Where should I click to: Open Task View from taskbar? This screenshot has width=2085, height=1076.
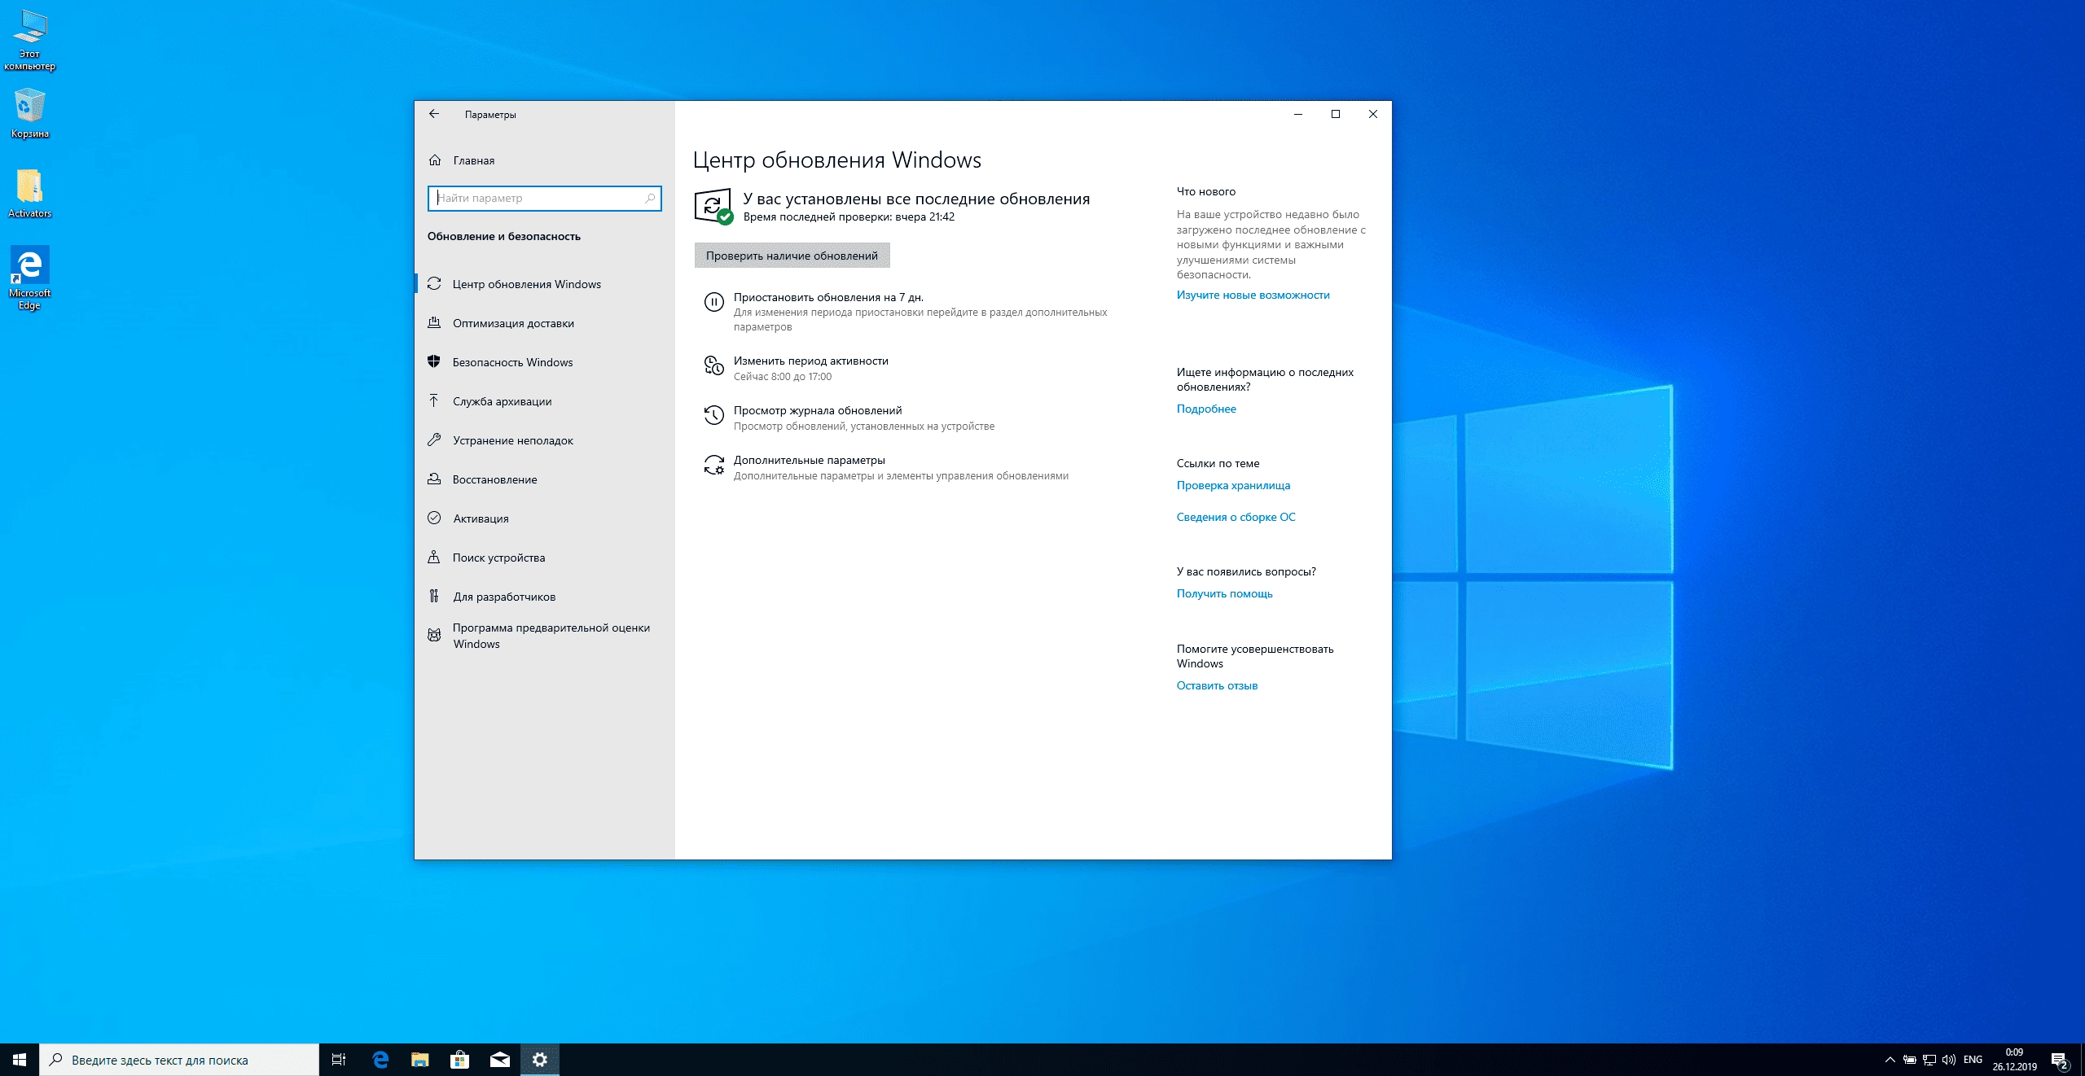[x=339, y=1060]
